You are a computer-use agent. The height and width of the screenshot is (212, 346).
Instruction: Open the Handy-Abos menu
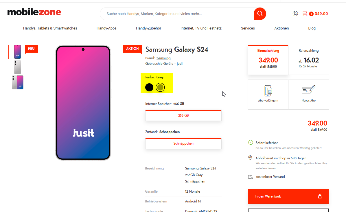pos(106,28)
